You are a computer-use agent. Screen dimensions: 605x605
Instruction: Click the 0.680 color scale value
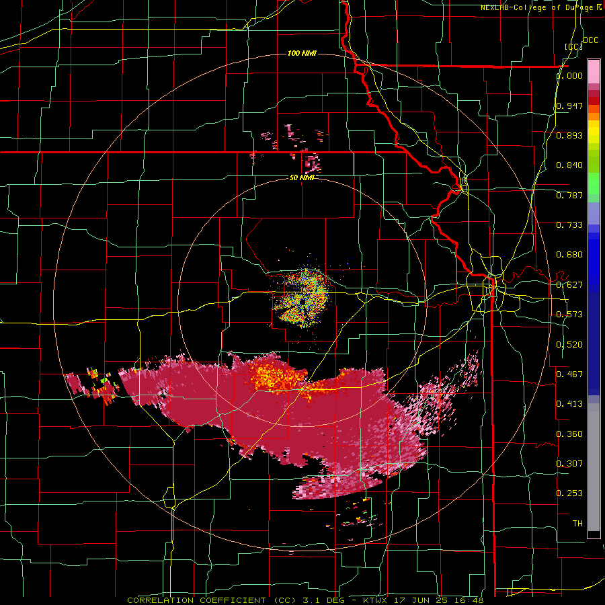pyautogui.click(x=569, y=255)
